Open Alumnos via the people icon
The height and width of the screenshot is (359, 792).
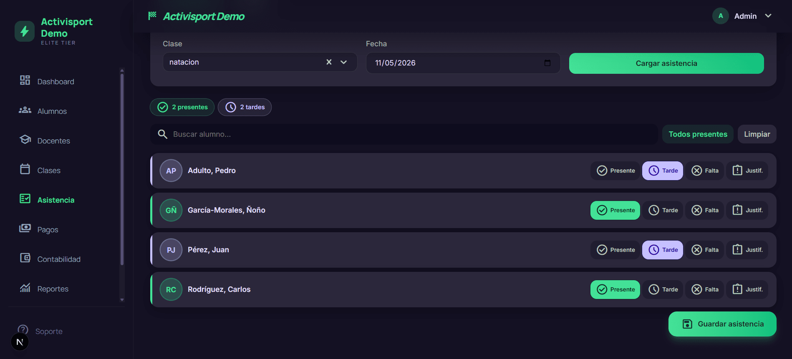[x=25, y=110]
